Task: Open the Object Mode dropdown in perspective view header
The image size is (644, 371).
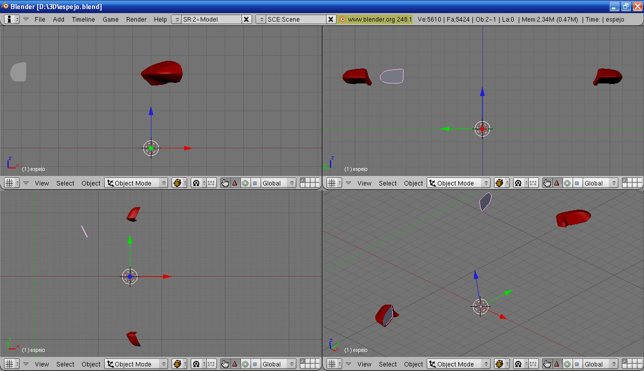Action: coord(458,364)
